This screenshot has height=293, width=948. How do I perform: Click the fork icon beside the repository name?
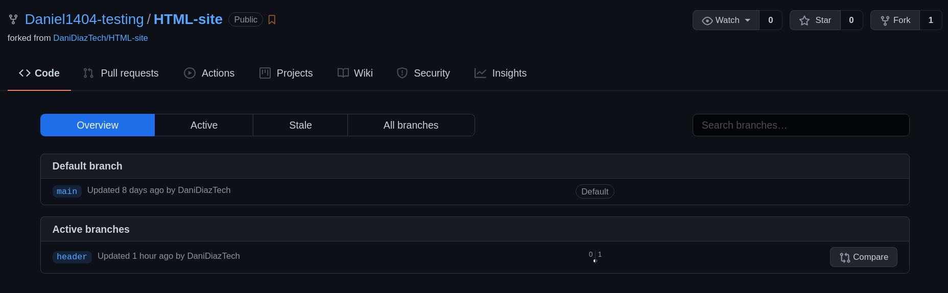click(13, 20)
